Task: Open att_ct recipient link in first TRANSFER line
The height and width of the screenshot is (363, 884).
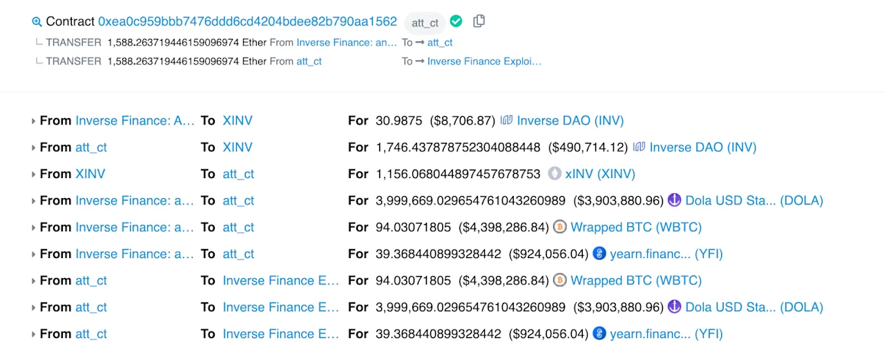Action: click(440, 42)
